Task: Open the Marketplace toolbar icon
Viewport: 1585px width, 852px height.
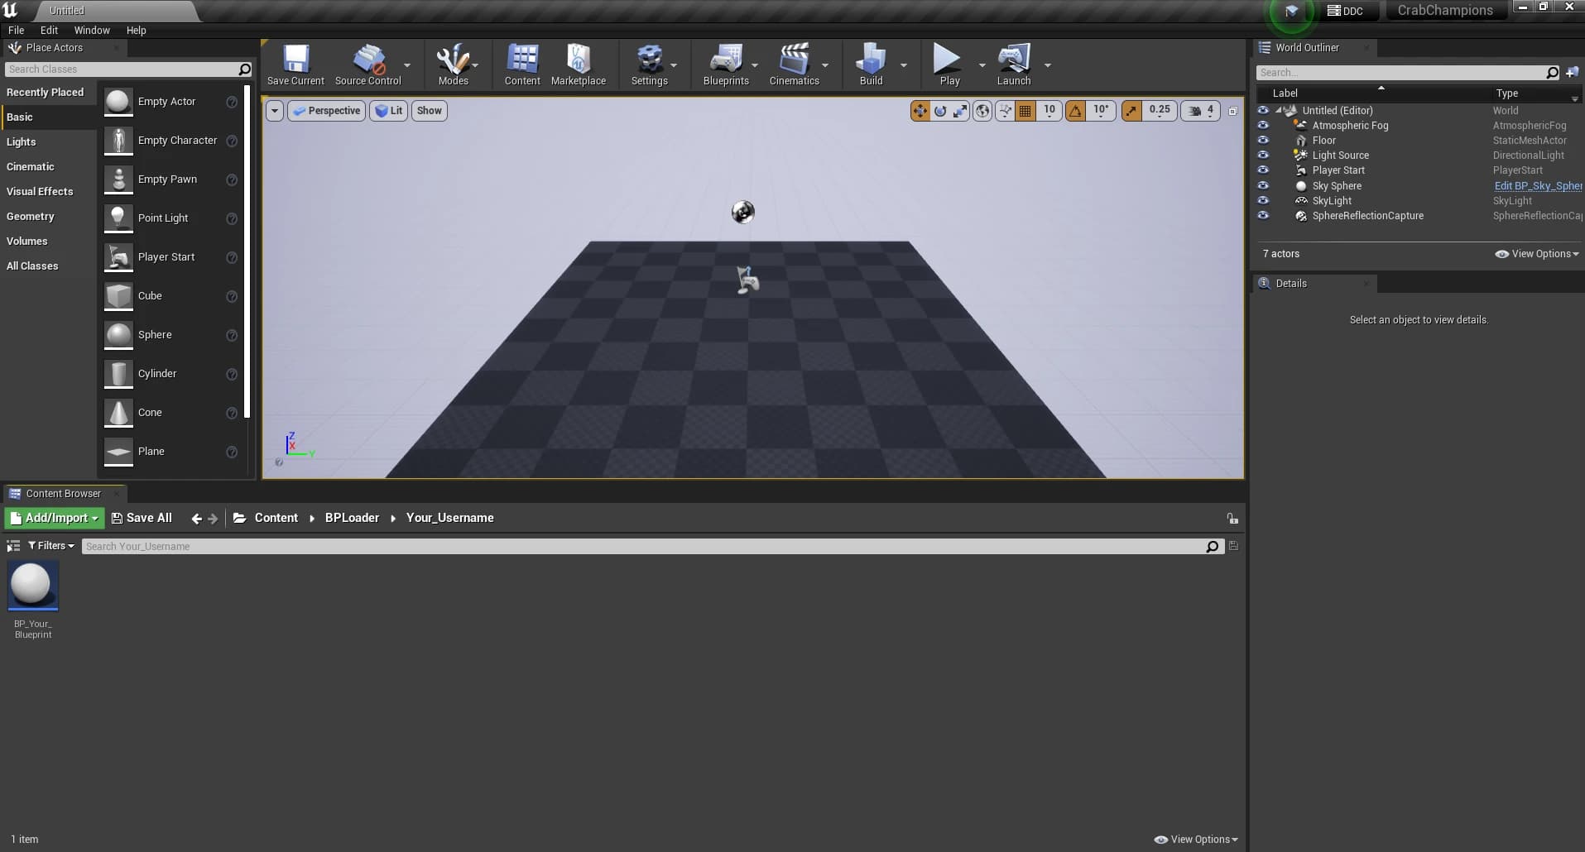Action: [x=579, y=65]
